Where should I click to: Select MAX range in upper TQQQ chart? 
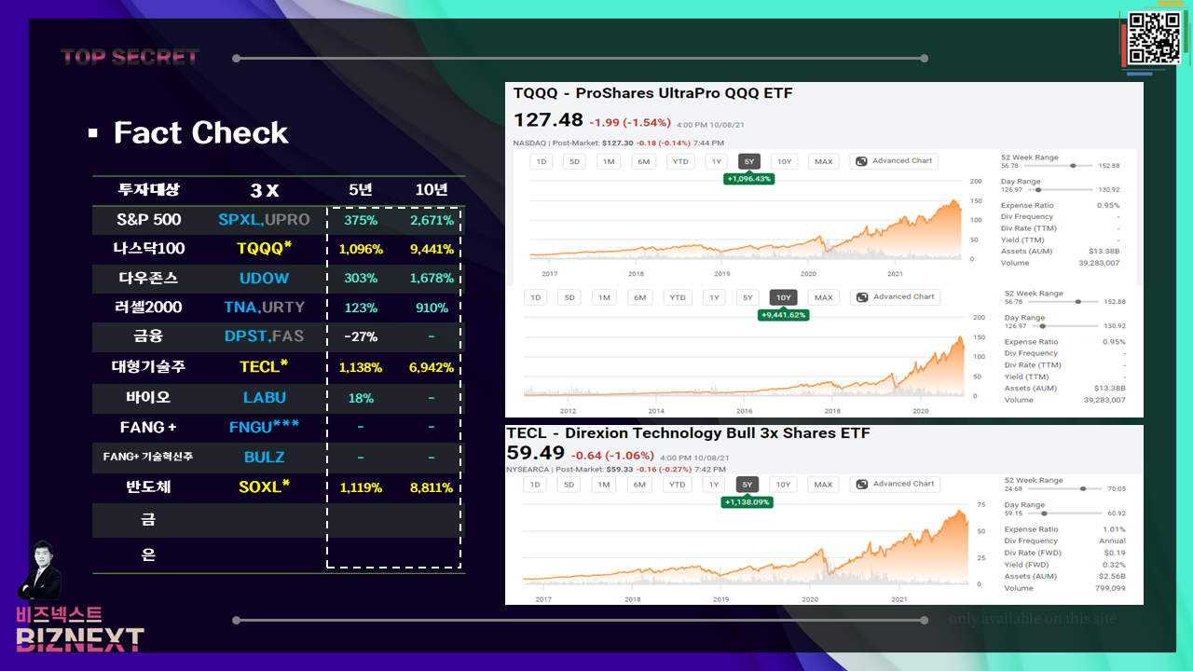pyautogui.click(x=823, y=161)
